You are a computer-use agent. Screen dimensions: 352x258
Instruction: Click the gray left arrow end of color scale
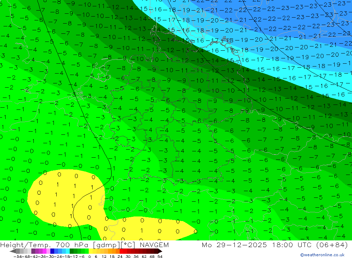coord(13,251)
